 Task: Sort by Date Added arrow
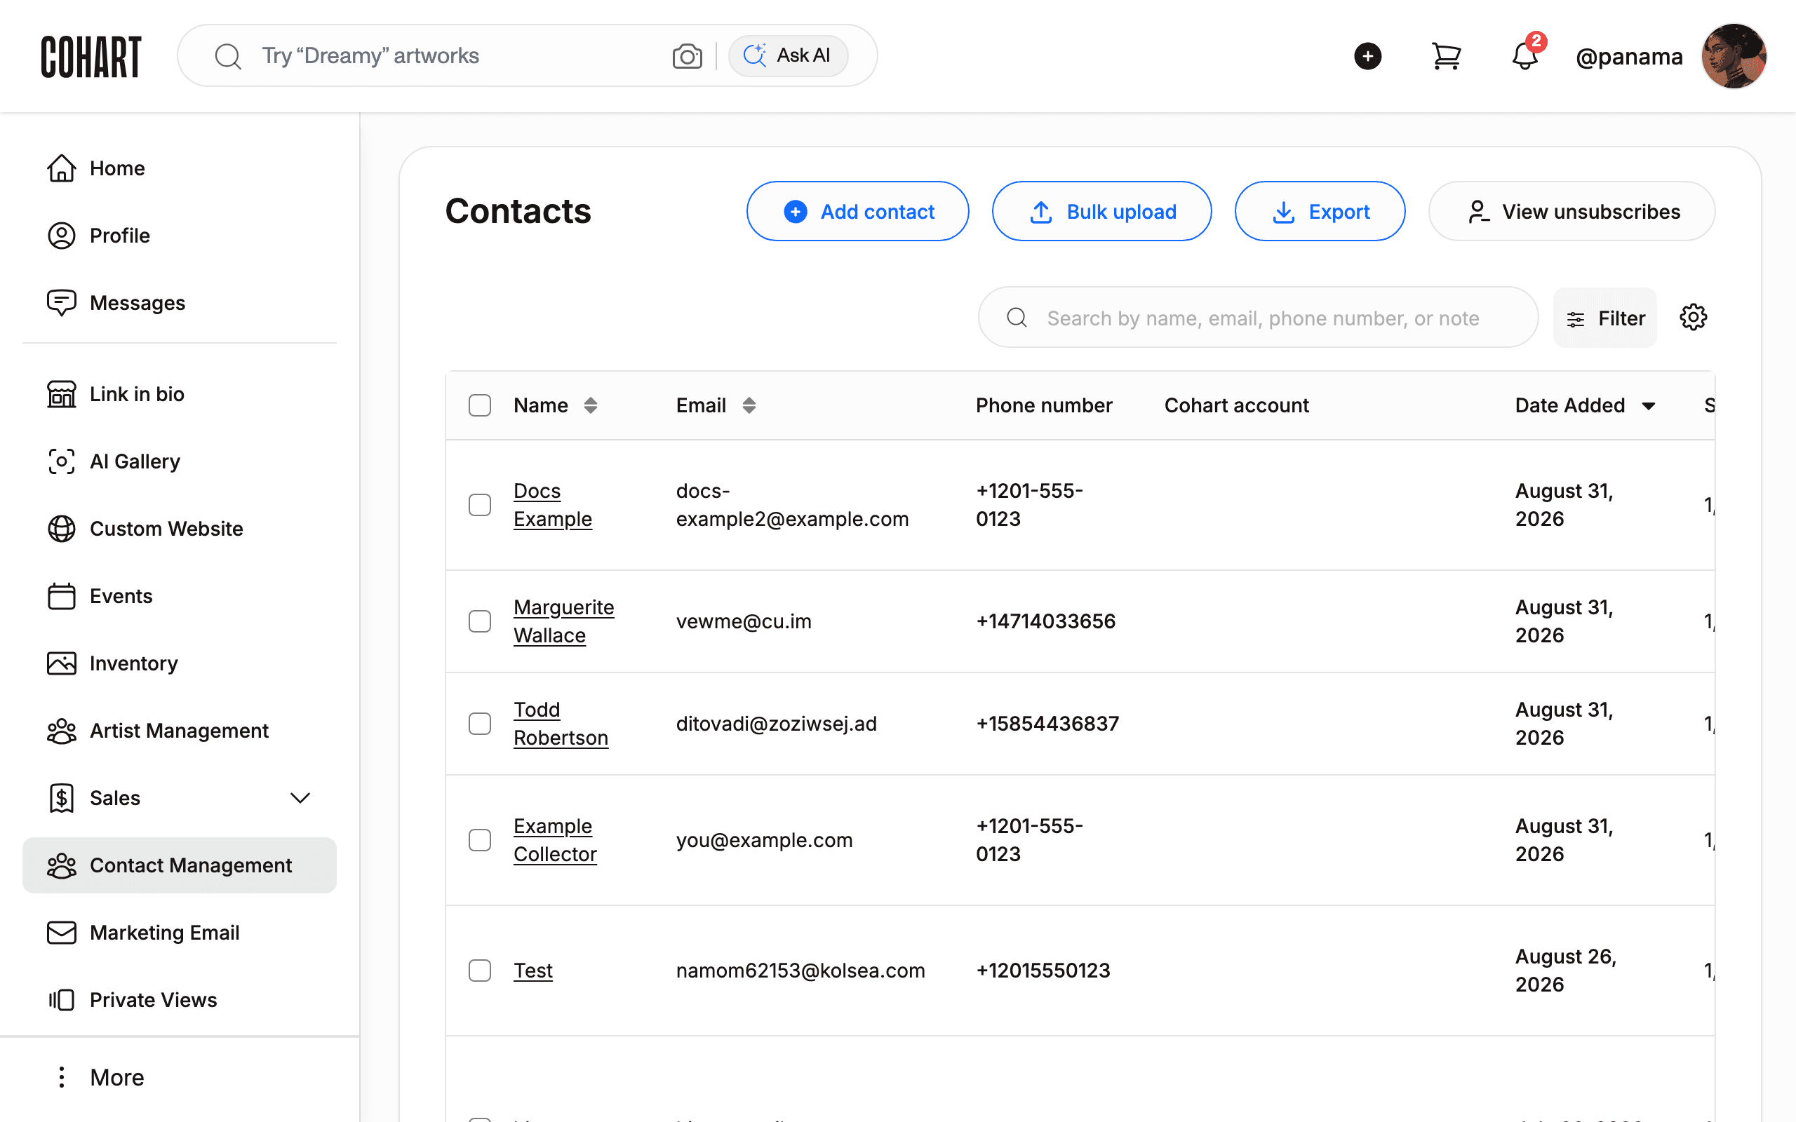click(x=1648, y=406)
